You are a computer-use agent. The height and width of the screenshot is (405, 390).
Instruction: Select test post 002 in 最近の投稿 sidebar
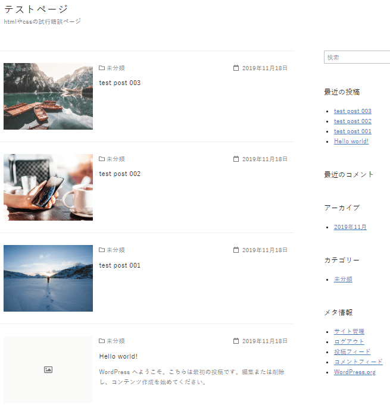[x=352, y=121]
